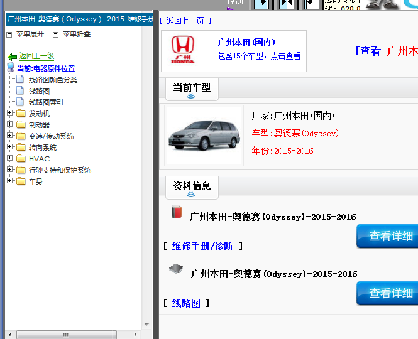Image resolution: width=418 pixels, height=339 pixels.
Task: Expand the 变速/传动系统 tree node
Action: tap(10, 136)
